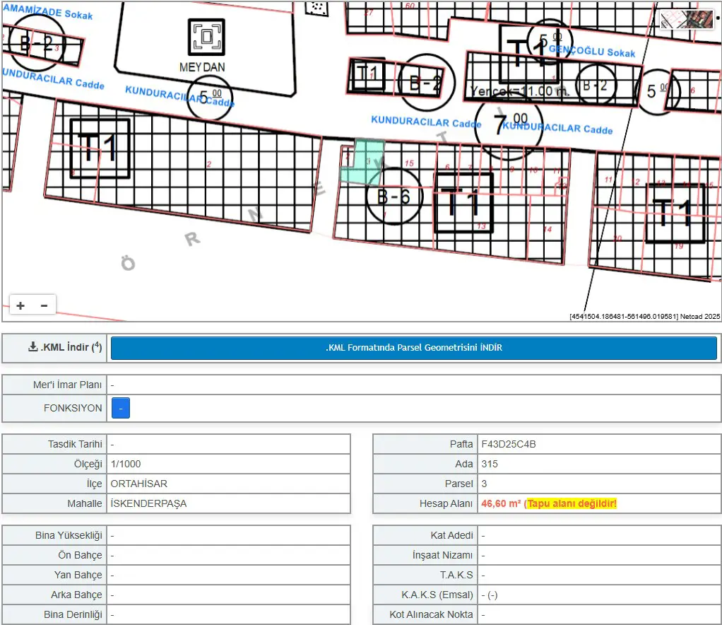Select the Ada value 315

(x=490, y=464)
